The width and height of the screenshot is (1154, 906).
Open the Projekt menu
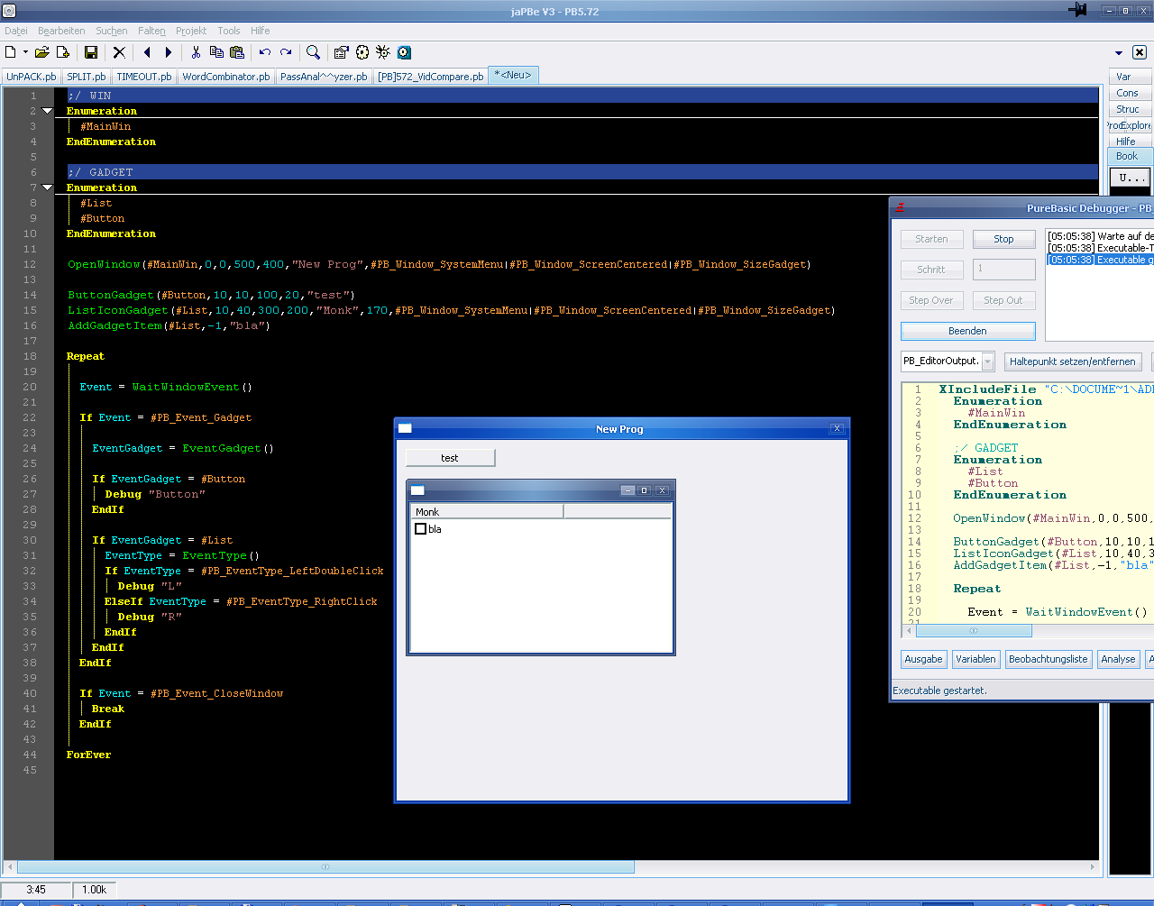click(x=191, y=31)
